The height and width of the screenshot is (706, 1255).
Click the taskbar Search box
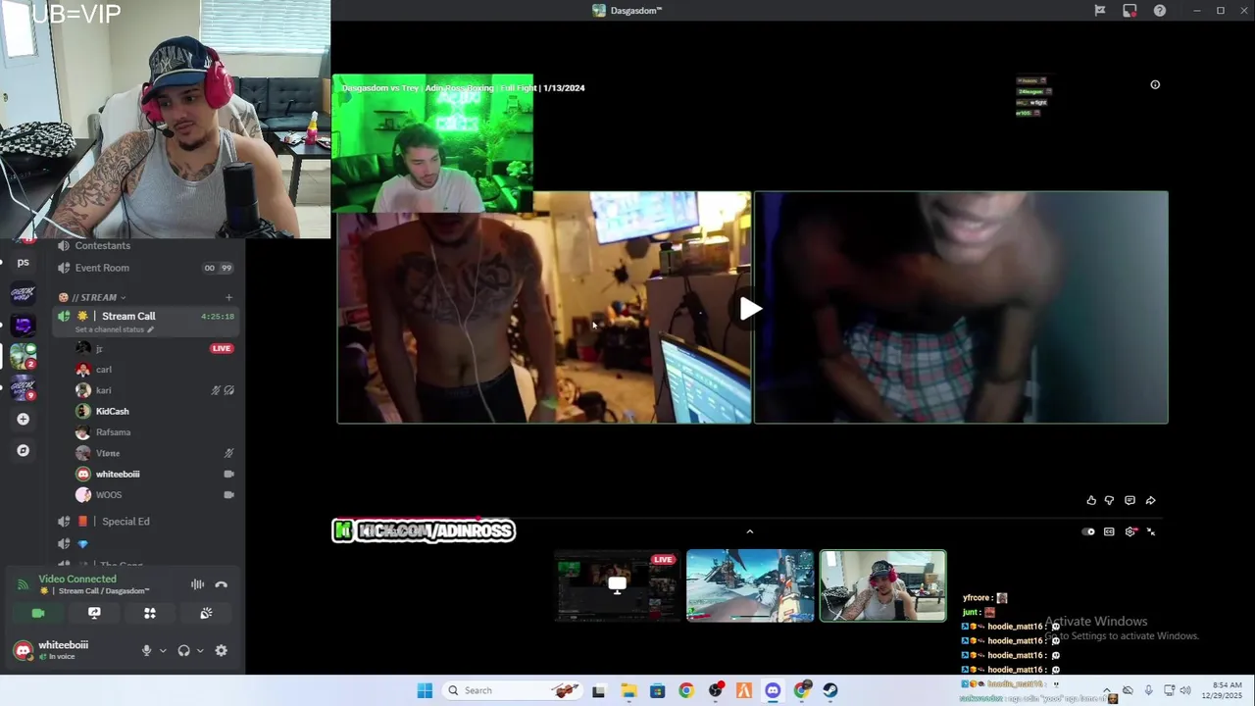pos(513,690)
